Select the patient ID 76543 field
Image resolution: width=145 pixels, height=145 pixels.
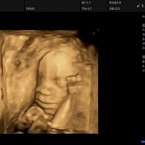click(x=30, y=9)
